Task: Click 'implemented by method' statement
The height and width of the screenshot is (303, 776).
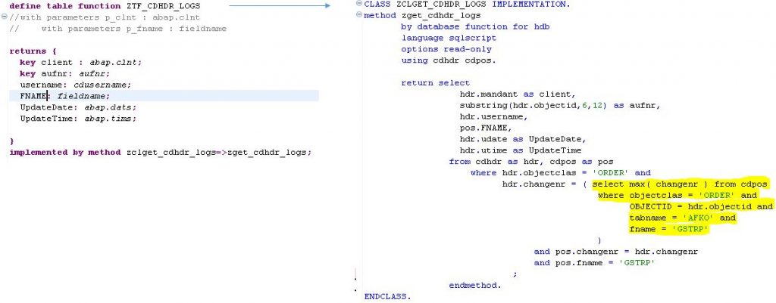Action: (65, 152)
